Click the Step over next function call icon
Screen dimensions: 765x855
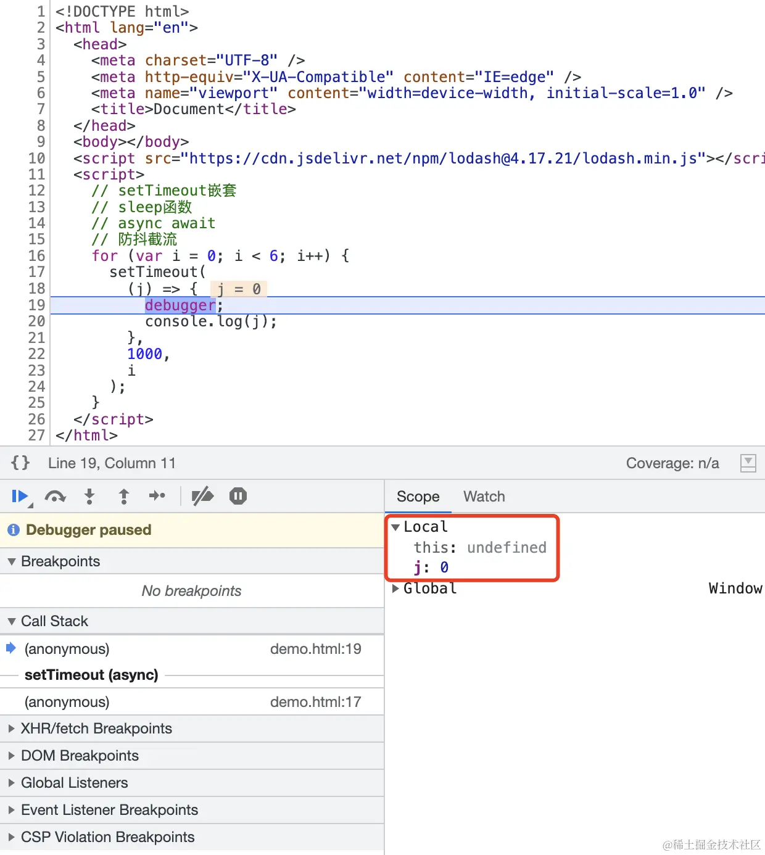(x=55, y=497)
